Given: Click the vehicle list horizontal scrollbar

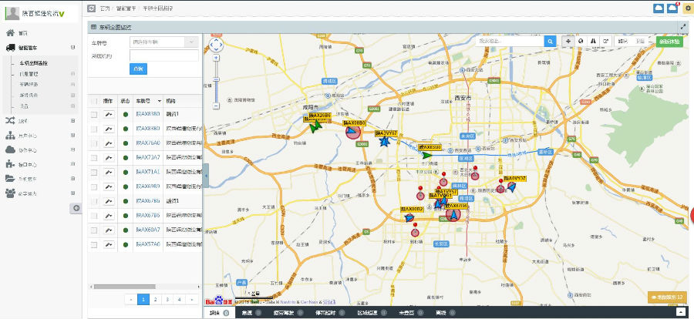Looking at the screenshot, I should pyautogui.click(x=124, y=287).
